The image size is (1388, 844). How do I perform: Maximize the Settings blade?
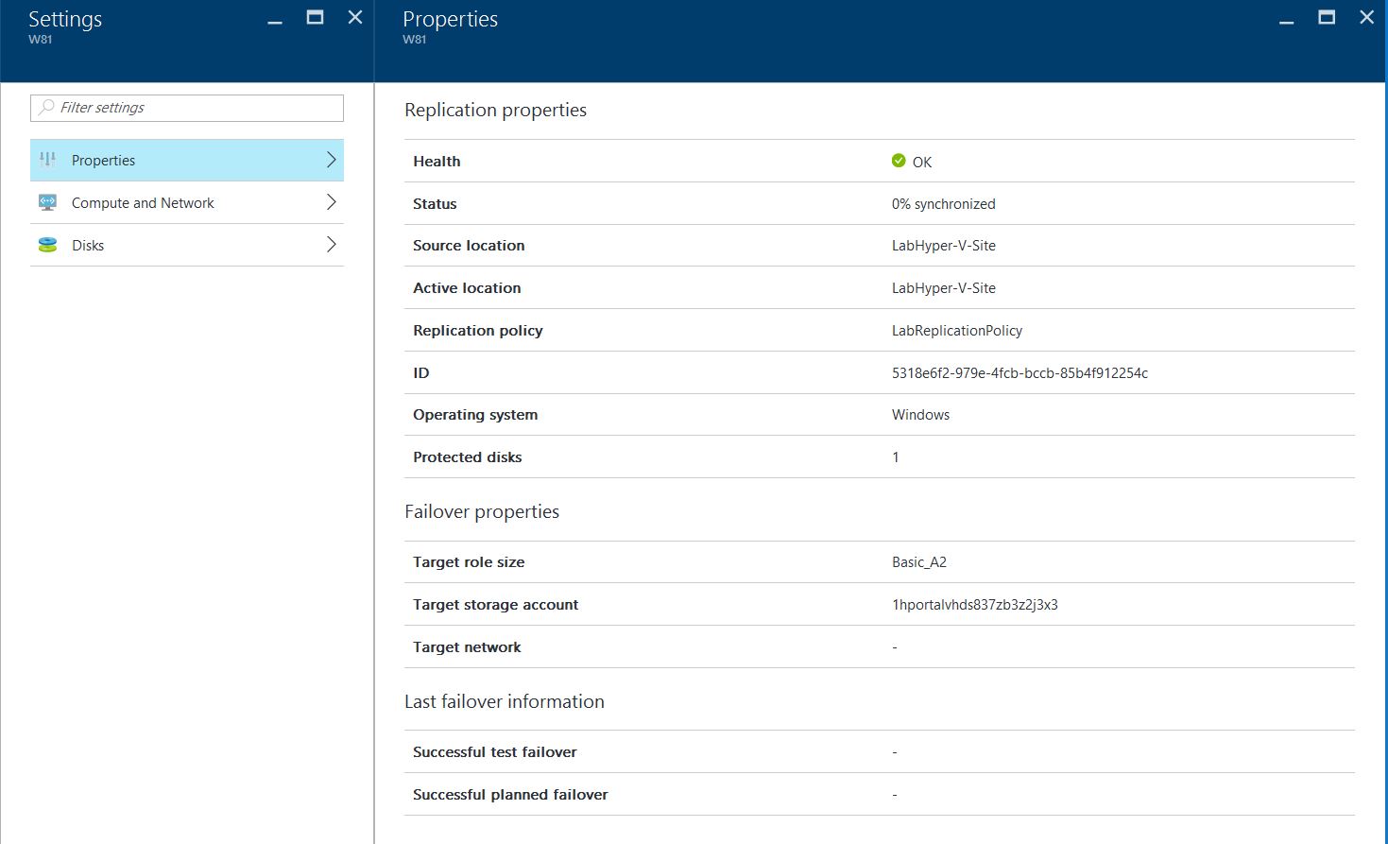[315, 17]
